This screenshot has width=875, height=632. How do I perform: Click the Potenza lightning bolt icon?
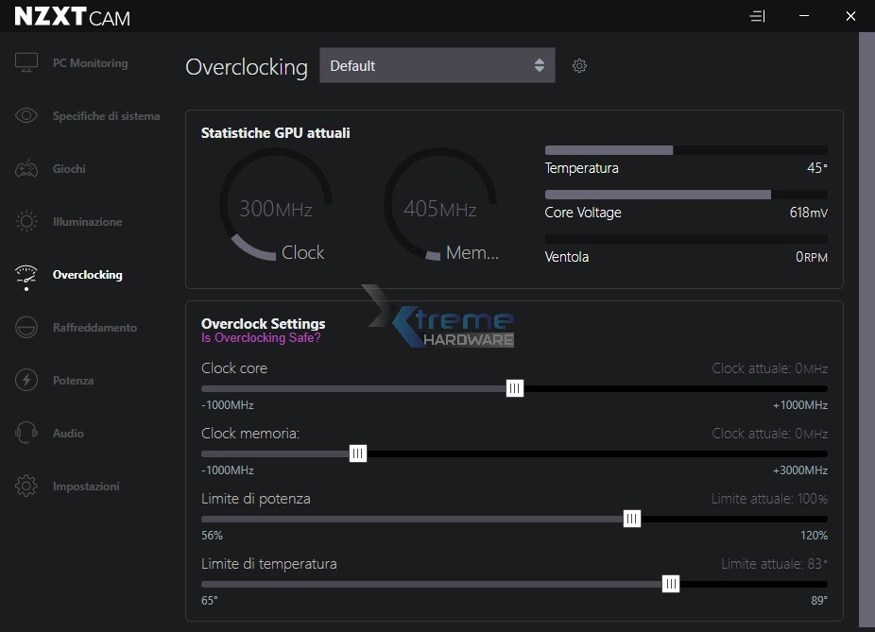point(26,381)
